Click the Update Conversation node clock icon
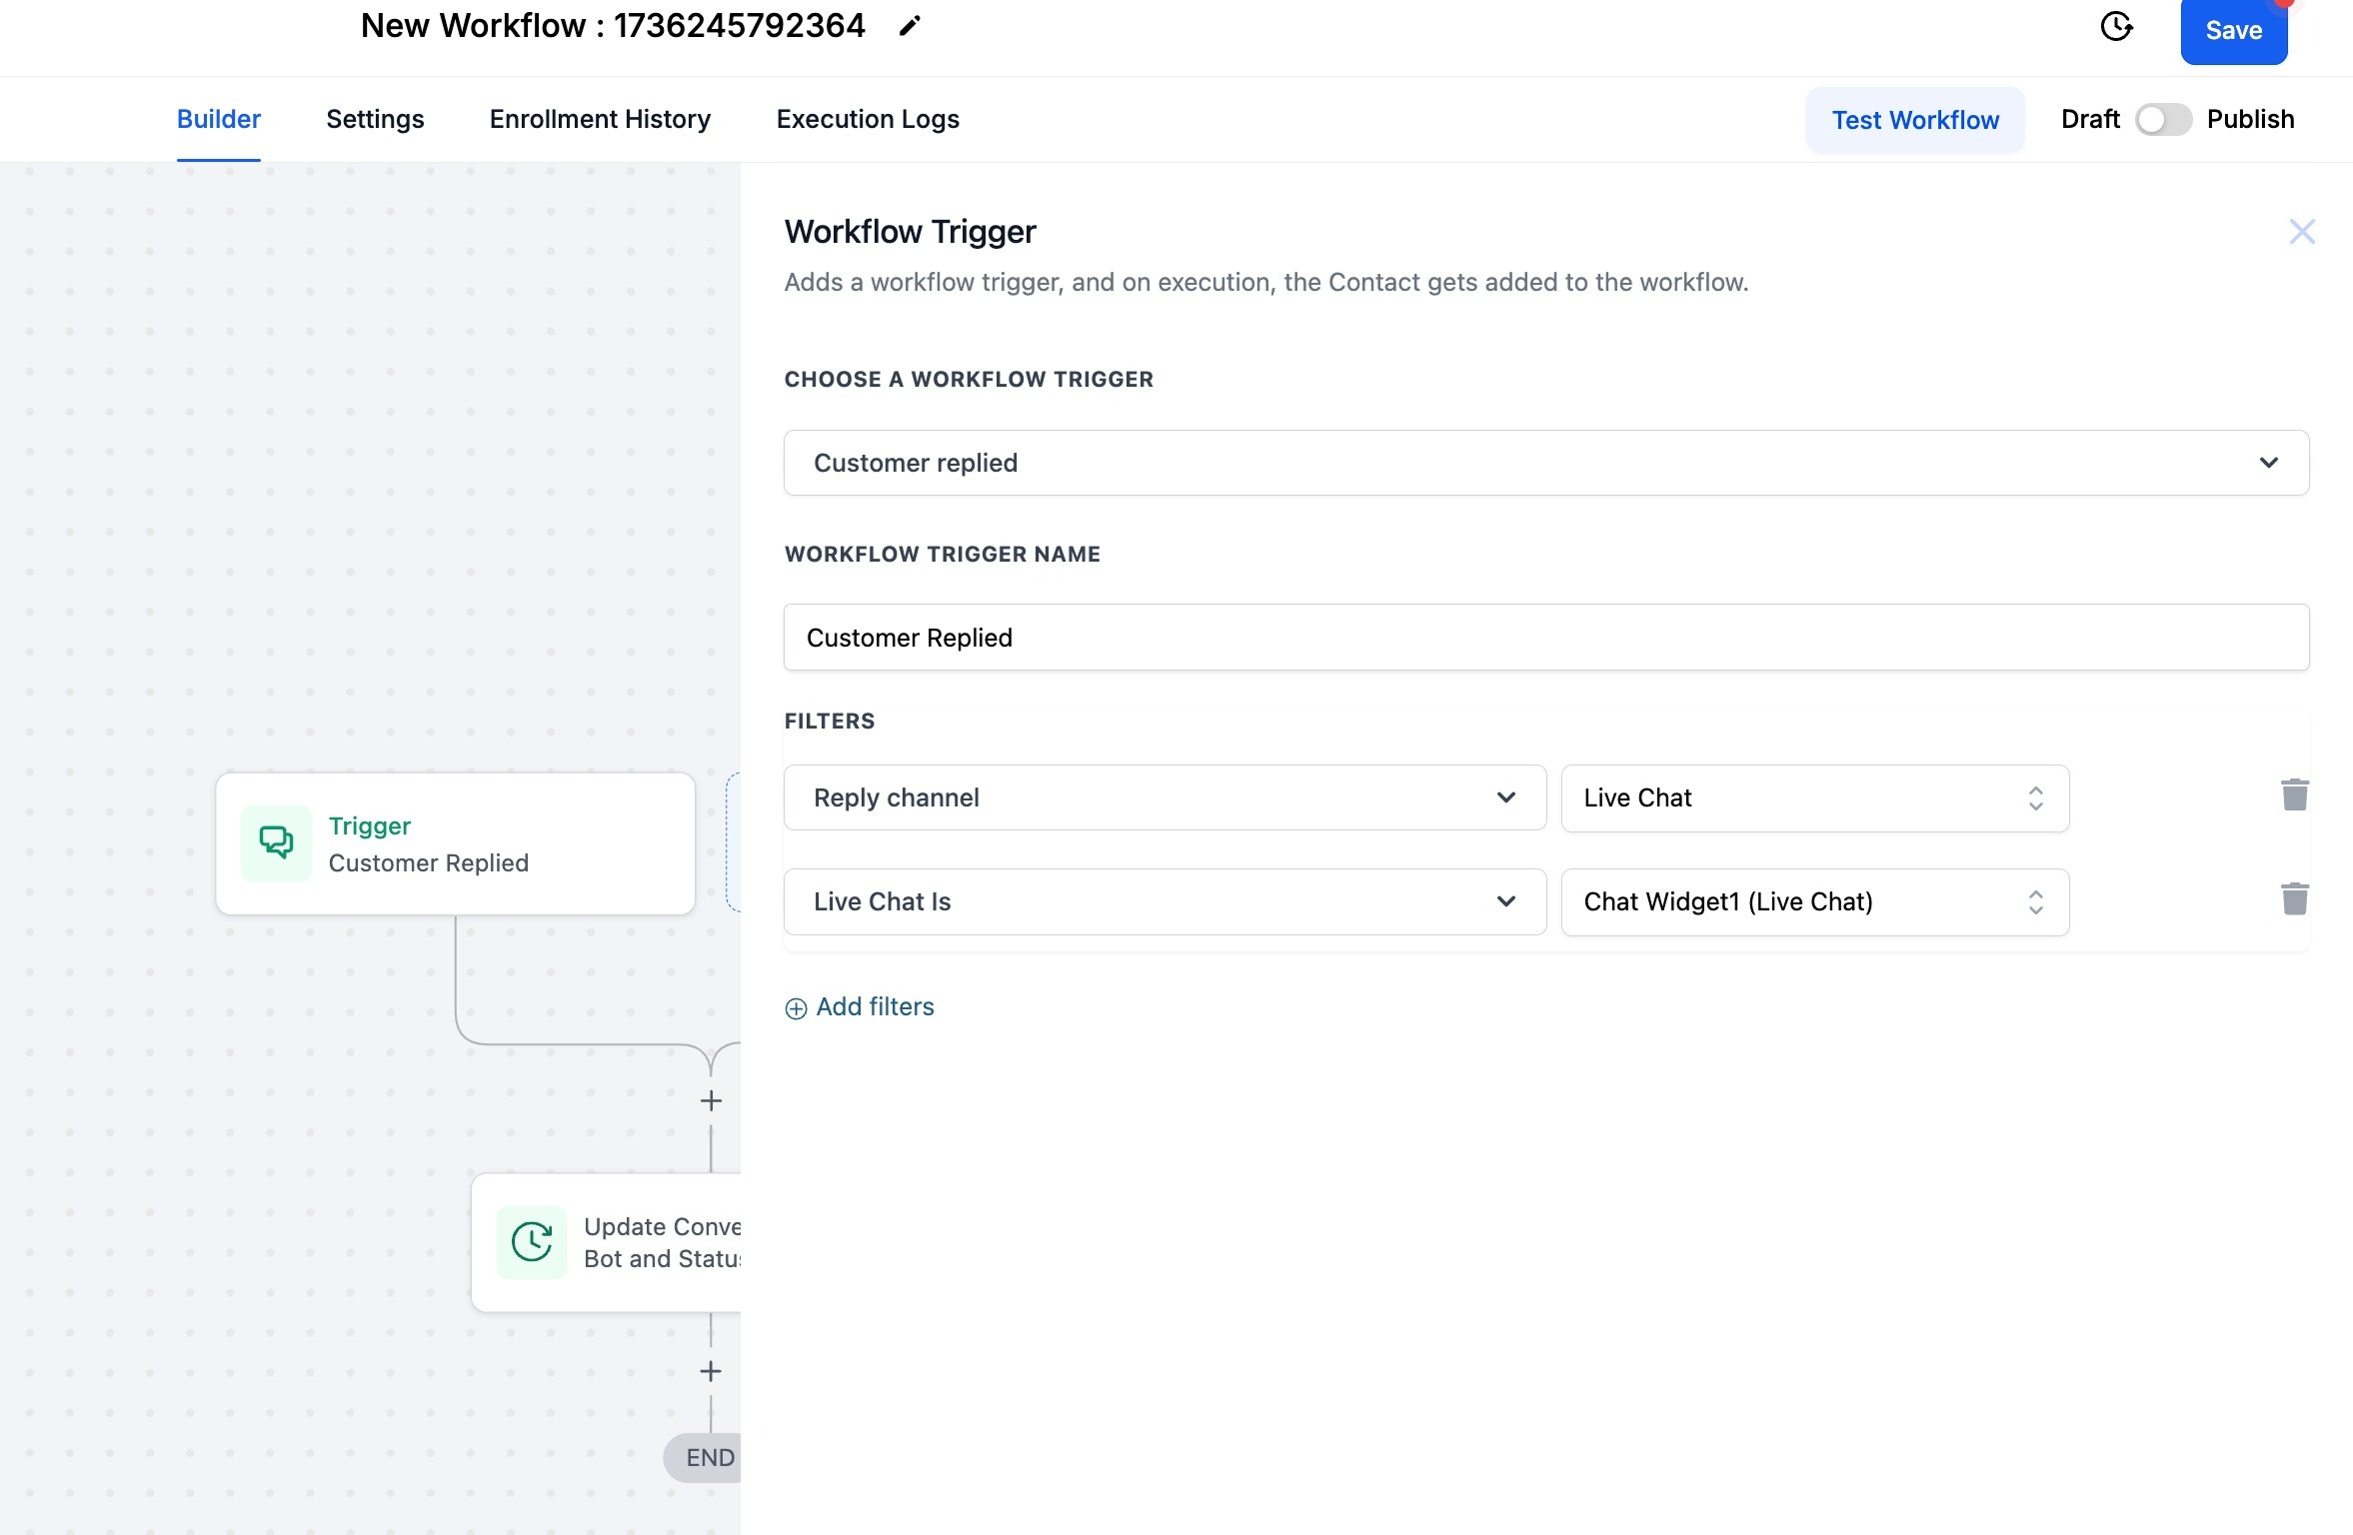Viewport: 2353px width, 1535px height. click(532, 1242)
